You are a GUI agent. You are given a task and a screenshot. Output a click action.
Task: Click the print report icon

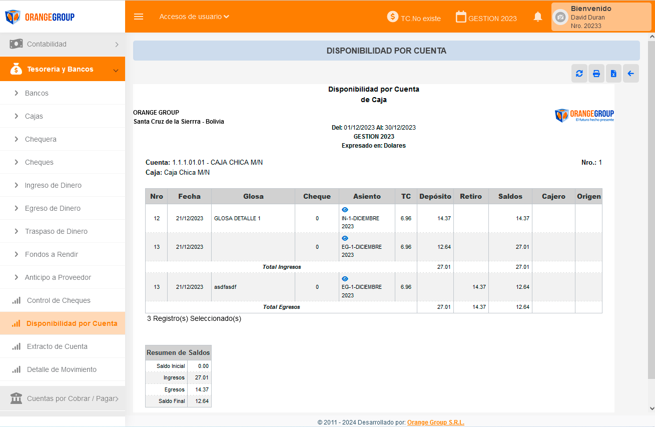(596, 74)
